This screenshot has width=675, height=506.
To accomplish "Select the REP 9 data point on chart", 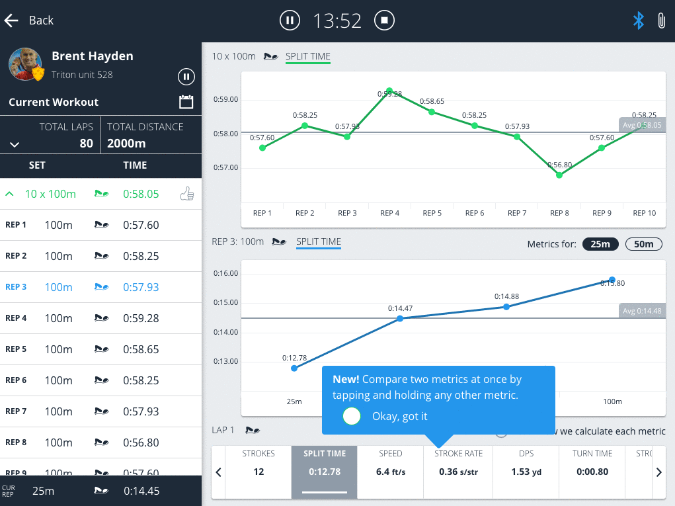I will coord(602,148).
